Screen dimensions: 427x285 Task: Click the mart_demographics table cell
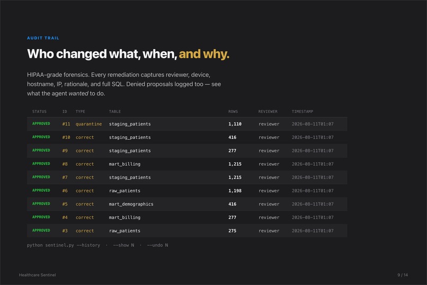[x=131, y=204]
